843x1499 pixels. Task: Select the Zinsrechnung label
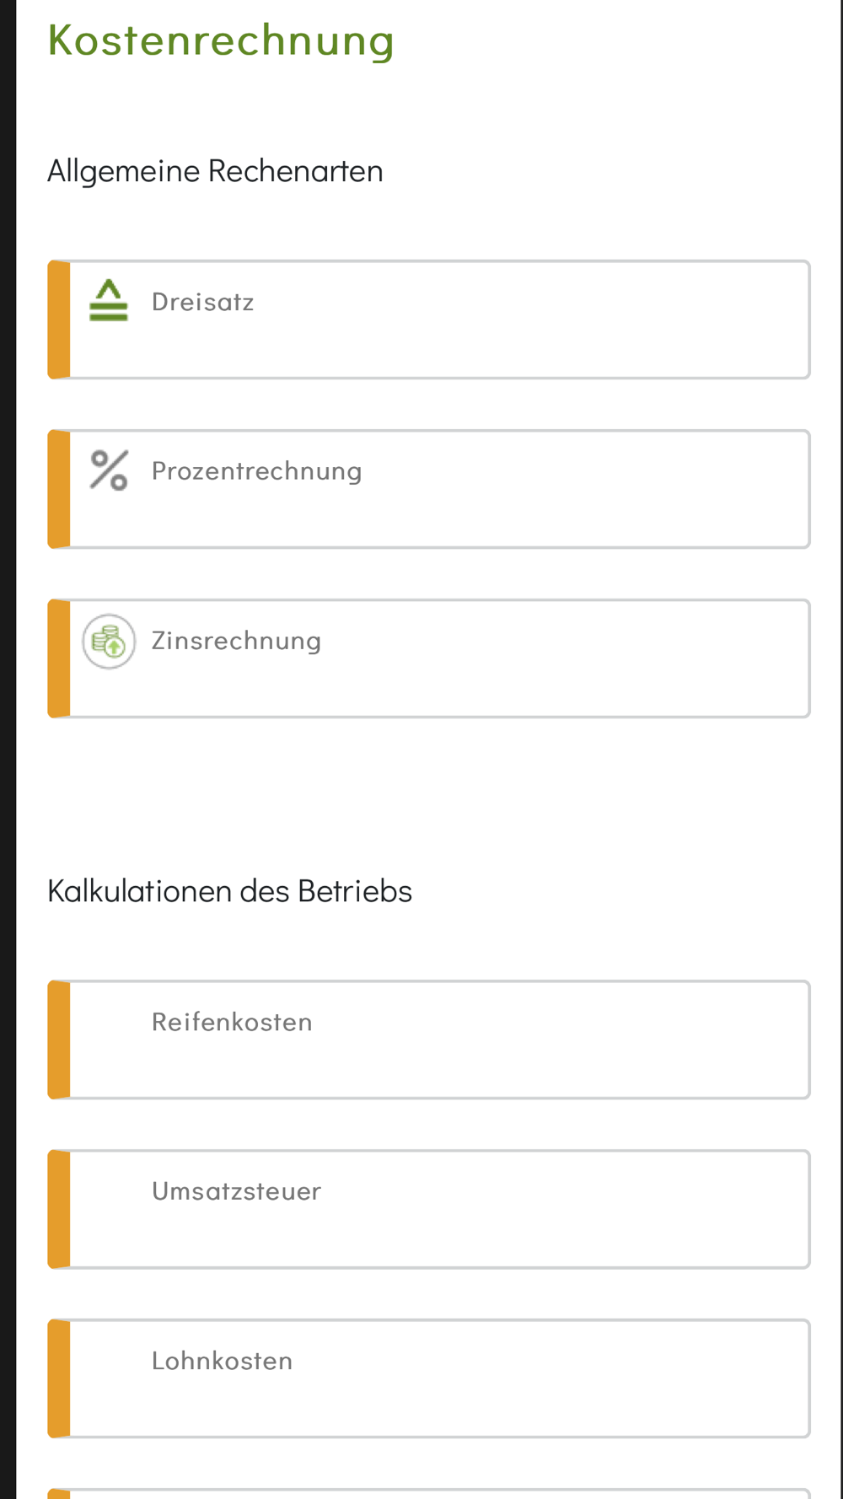237,641
